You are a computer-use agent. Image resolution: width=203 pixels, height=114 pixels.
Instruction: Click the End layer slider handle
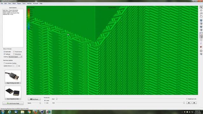click(x=184, y=103)
